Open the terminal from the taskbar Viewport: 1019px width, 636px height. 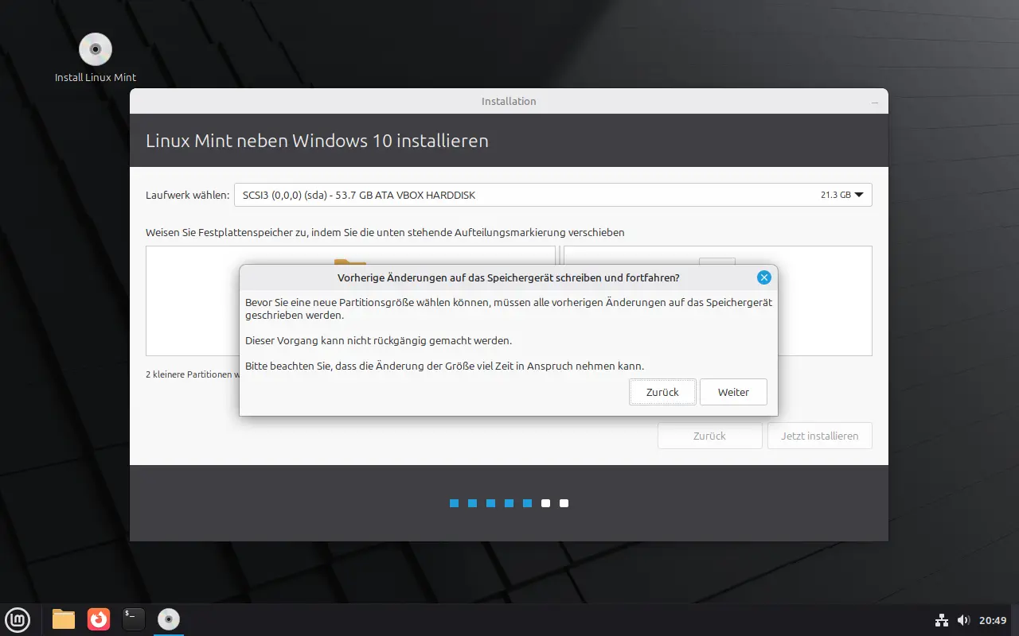133,619
